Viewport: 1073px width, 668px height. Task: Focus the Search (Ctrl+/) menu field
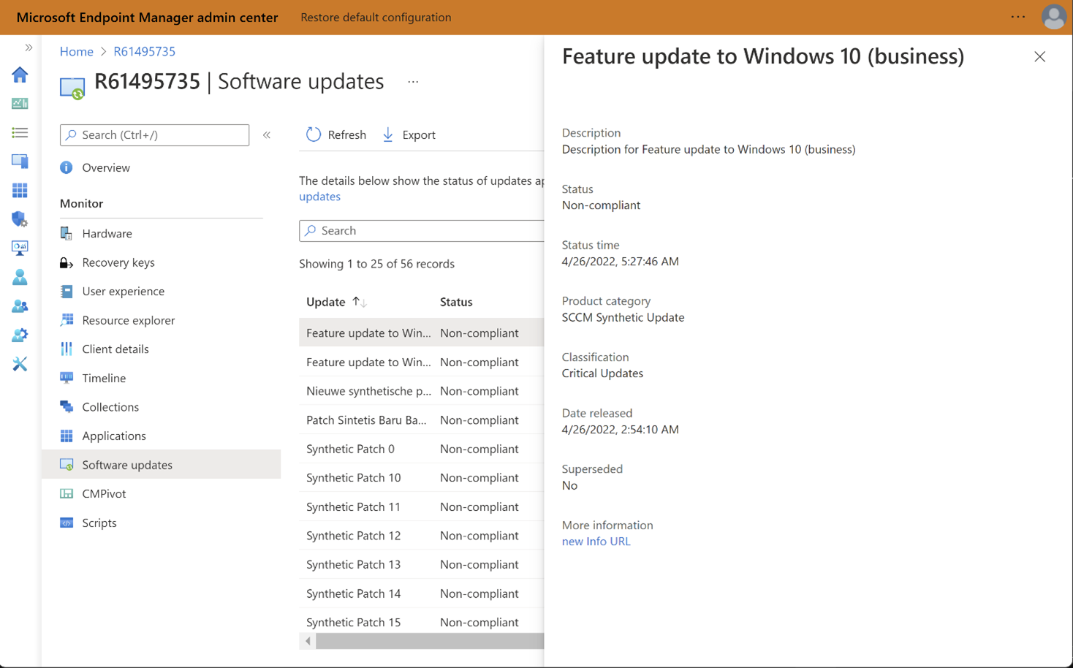coord(154,135)
